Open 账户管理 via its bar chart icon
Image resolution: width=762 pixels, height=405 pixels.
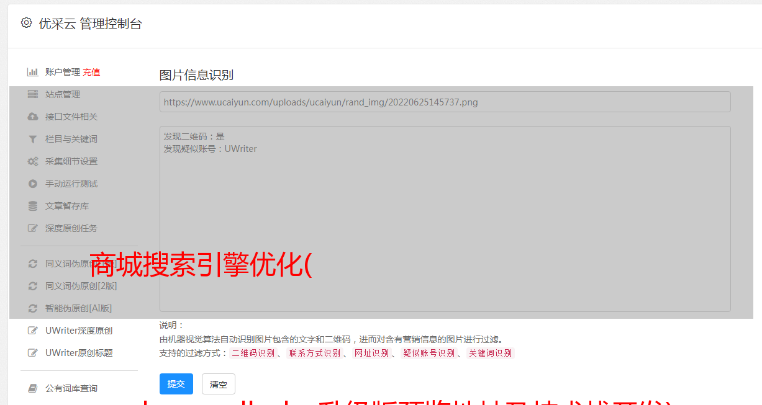point(33,72)
